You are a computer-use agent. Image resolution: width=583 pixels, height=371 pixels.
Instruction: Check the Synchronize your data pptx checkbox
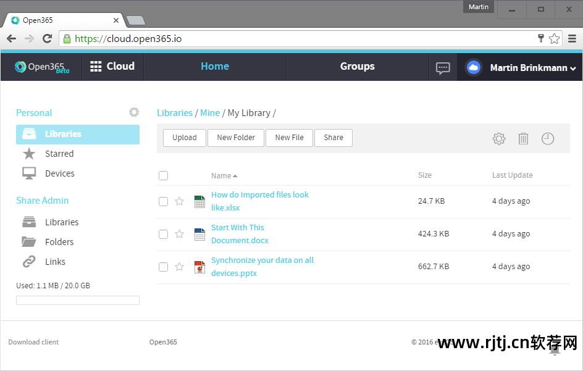pyautogui.click(x=163, y=267)
